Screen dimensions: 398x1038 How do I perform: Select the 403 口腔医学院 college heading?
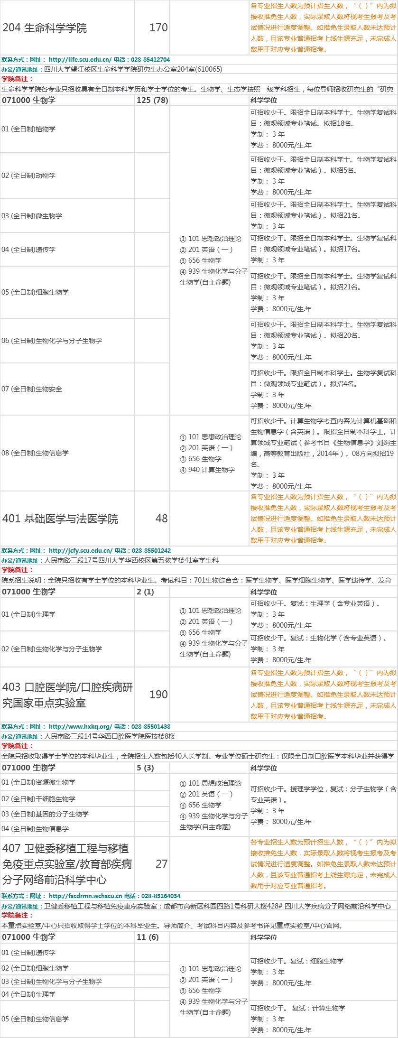pos(67,695)
